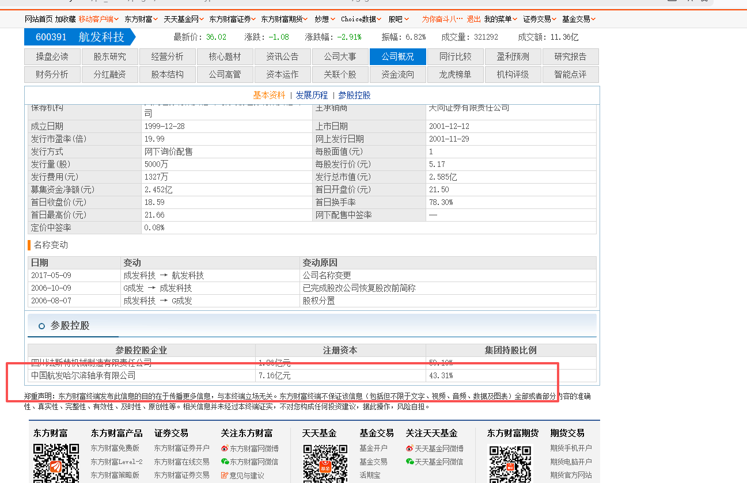Click the 东方财富网微信 WeChat icon
The image size is (747, 483).
click(225, 462)
